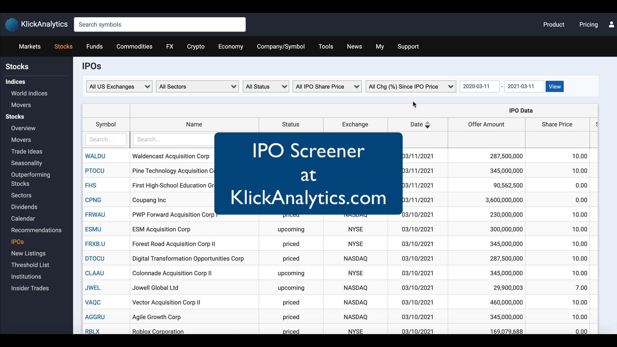The width and height of the screenshot is (617, 347).
Task: Open the Funds menu
Action: click(94, 47)
